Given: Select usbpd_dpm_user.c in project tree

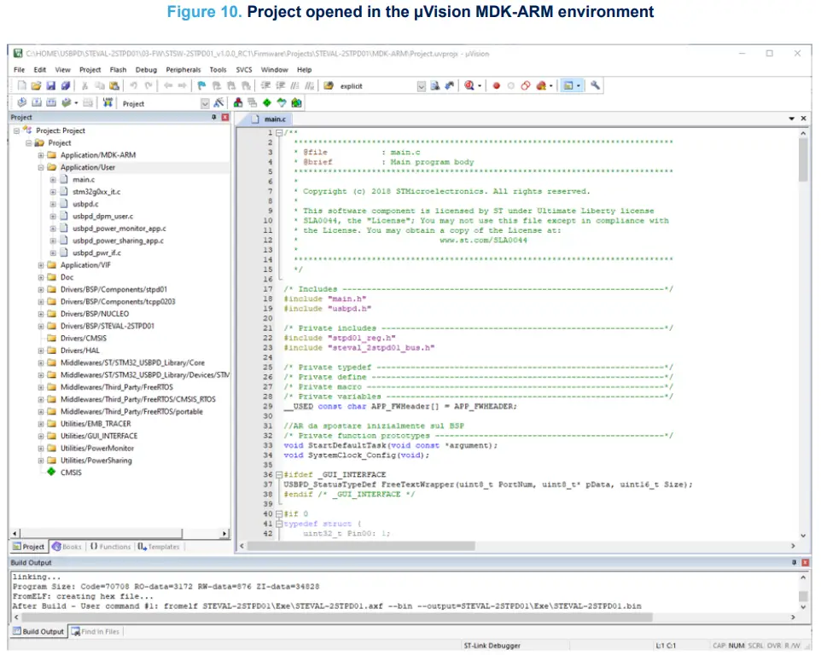Looking at the screenshot, I should (x=102, y=217).
